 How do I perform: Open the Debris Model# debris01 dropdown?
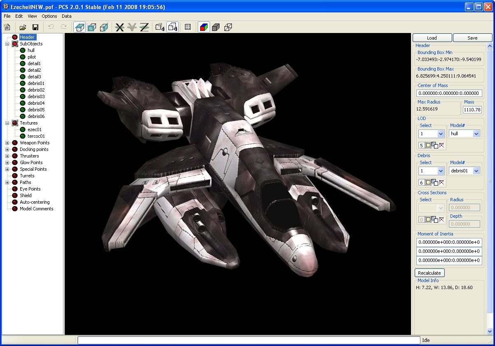click(476, 171)
